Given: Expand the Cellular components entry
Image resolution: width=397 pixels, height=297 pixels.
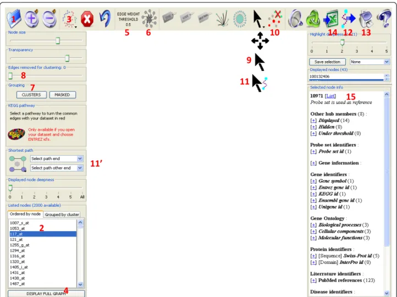Looking at the screenshot, I should coord(313,232).
